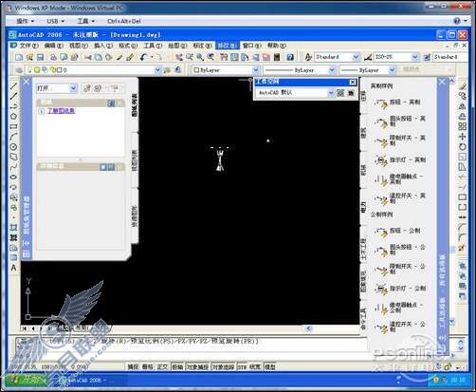
Task: Select the Circle draw tool
Action: pos(13,147)
